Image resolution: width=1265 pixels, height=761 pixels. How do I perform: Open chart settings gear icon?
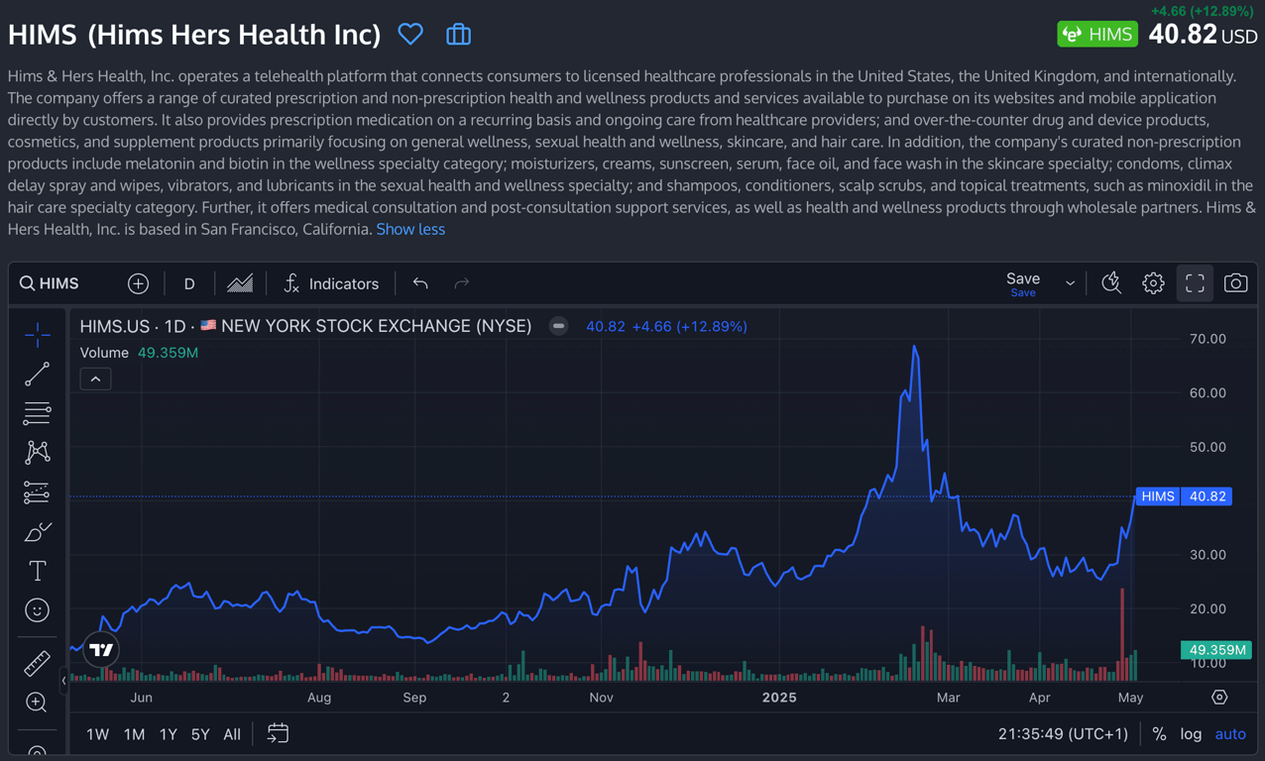[1153, 283]
